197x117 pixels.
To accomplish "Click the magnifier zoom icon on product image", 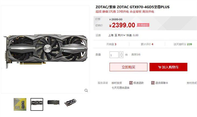I will pyautogui.click(x=86, y=90).
